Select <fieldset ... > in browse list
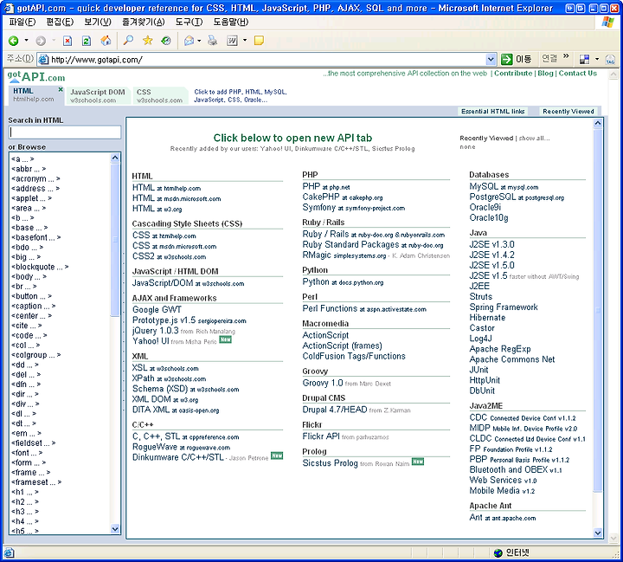Viewport: 623px width, 562px height. (34, 443)
